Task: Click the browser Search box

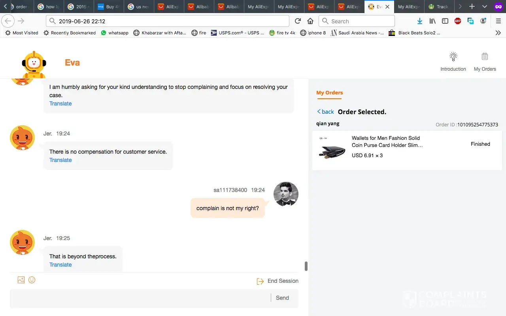Action: pos(357,21)
